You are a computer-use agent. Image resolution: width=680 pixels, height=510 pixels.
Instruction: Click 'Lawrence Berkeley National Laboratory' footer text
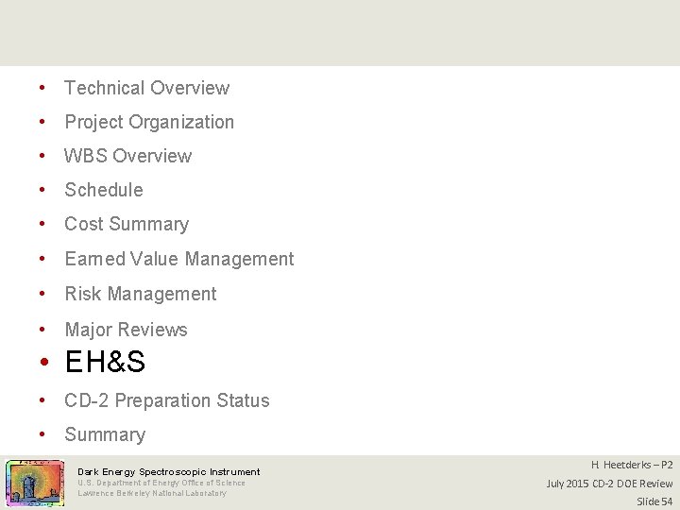tap(152, 493)
